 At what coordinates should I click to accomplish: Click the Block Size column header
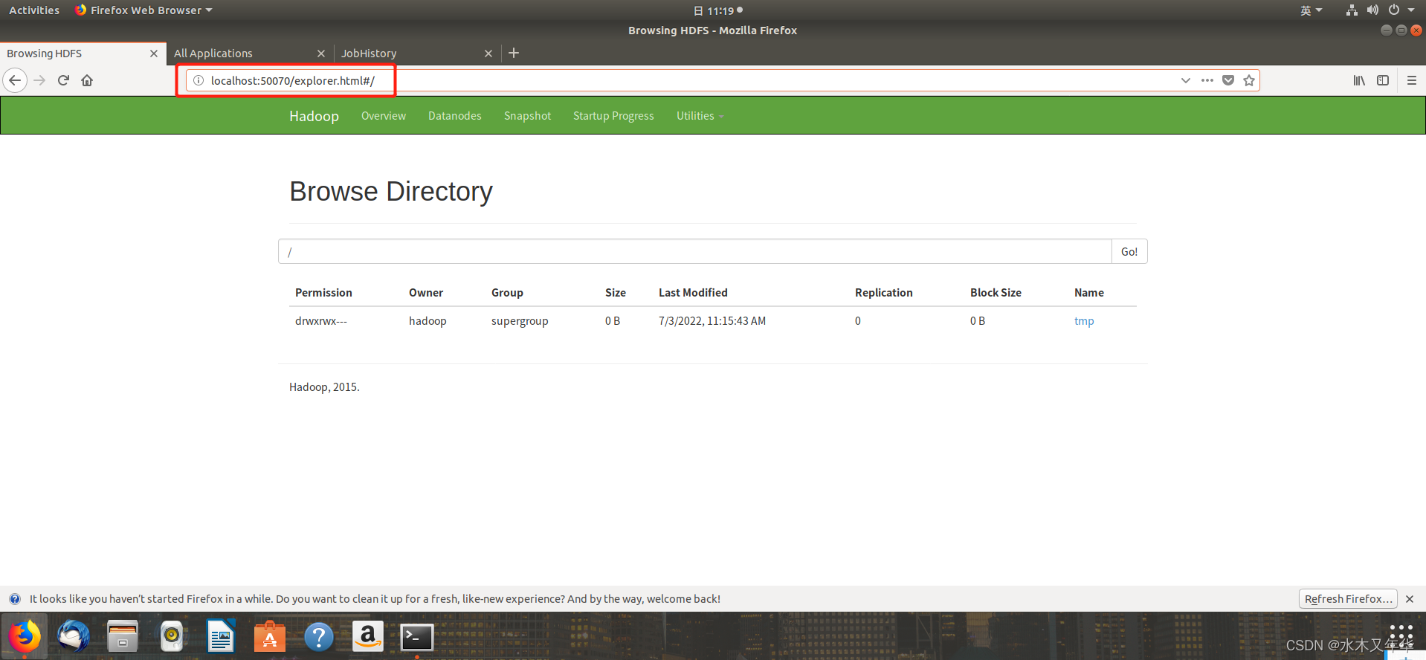(x=996, y=293)
